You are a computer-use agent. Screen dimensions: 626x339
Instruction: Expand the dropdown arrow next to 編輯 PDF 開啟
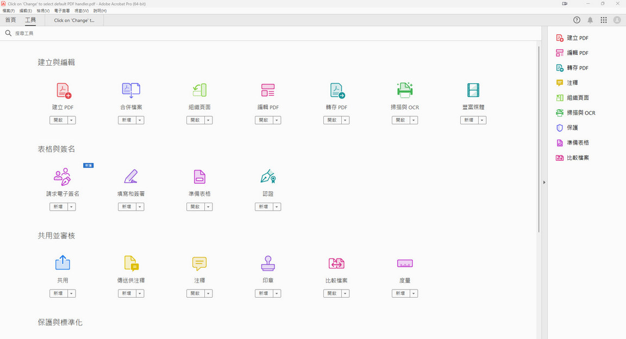pos(278,120)
